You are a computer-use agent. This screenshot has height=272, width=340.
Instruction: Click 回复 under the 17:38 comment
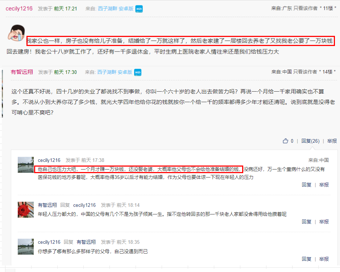pyautogui.click(x=307, y=185)
